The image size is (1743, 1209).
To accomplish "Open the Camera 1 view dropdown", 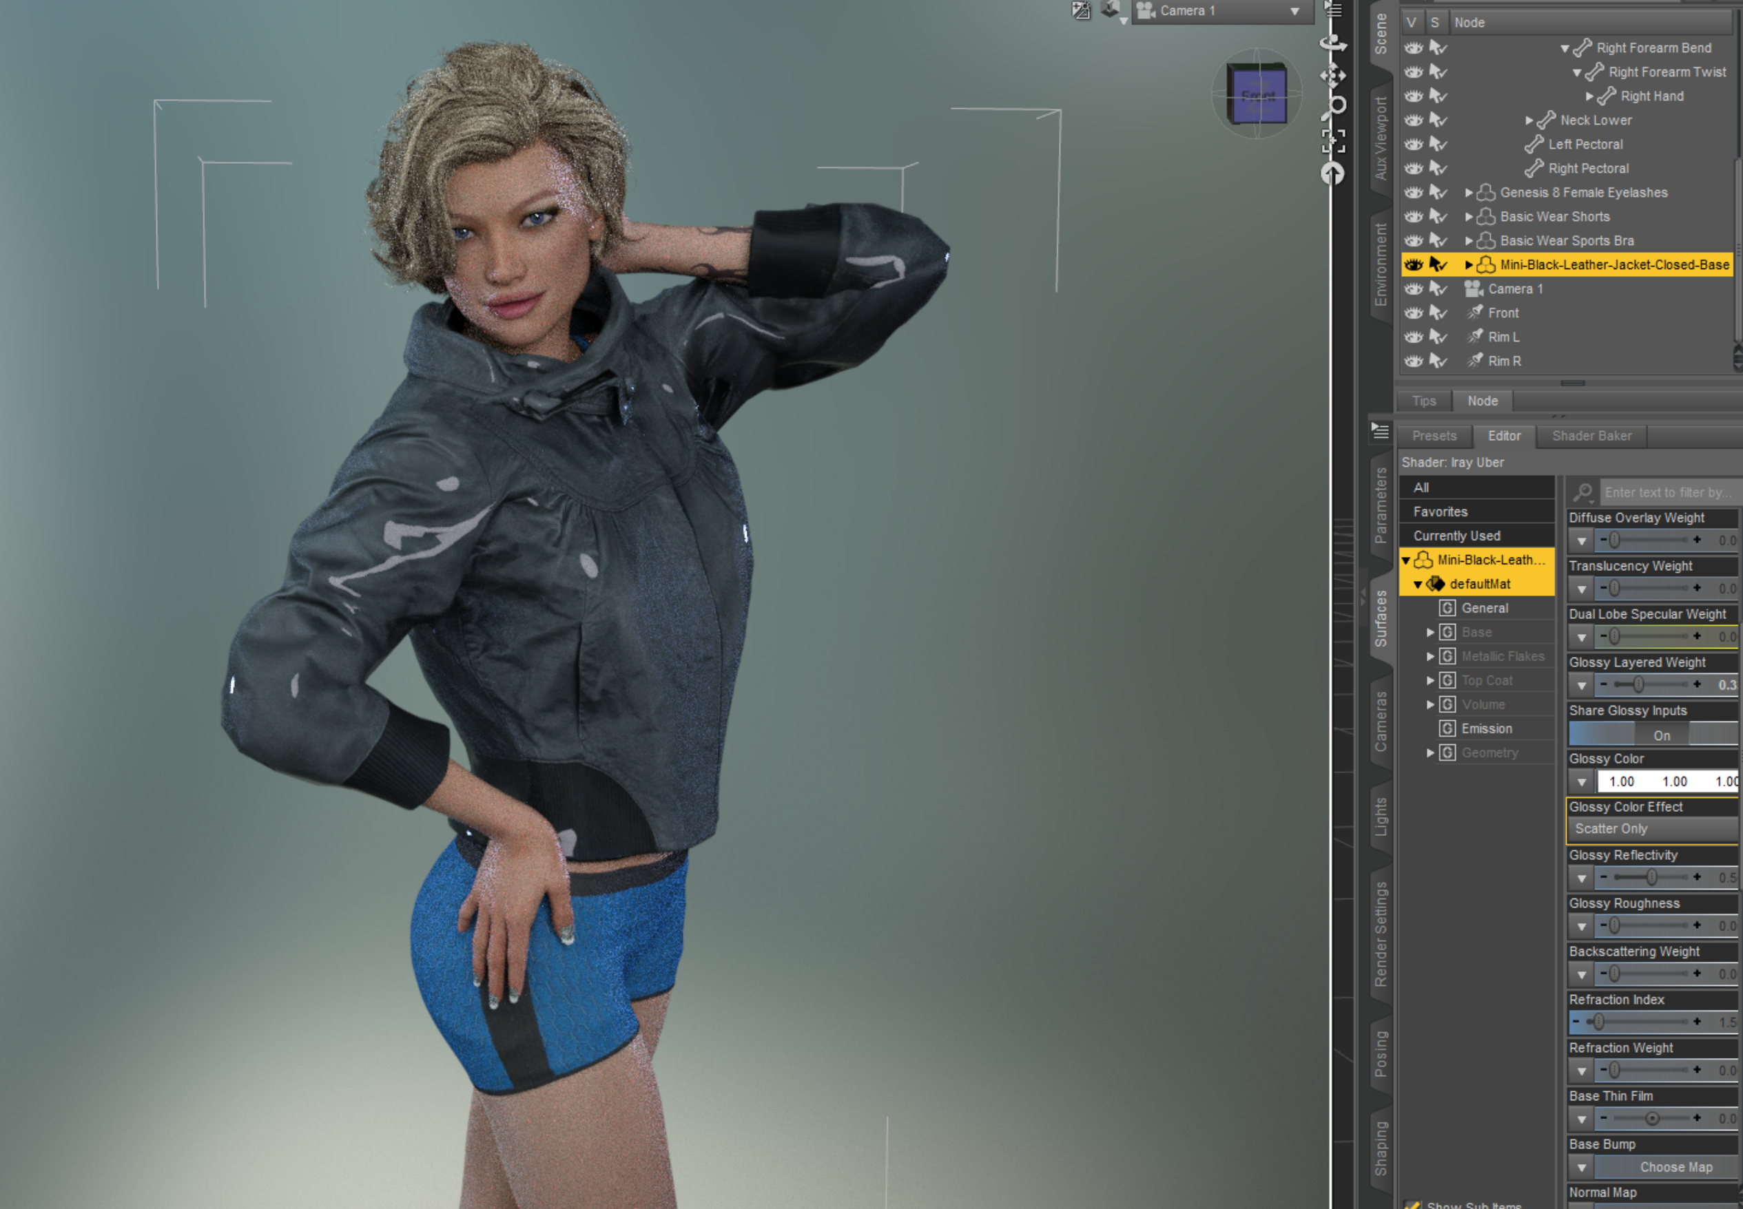I will (1221, 10).
